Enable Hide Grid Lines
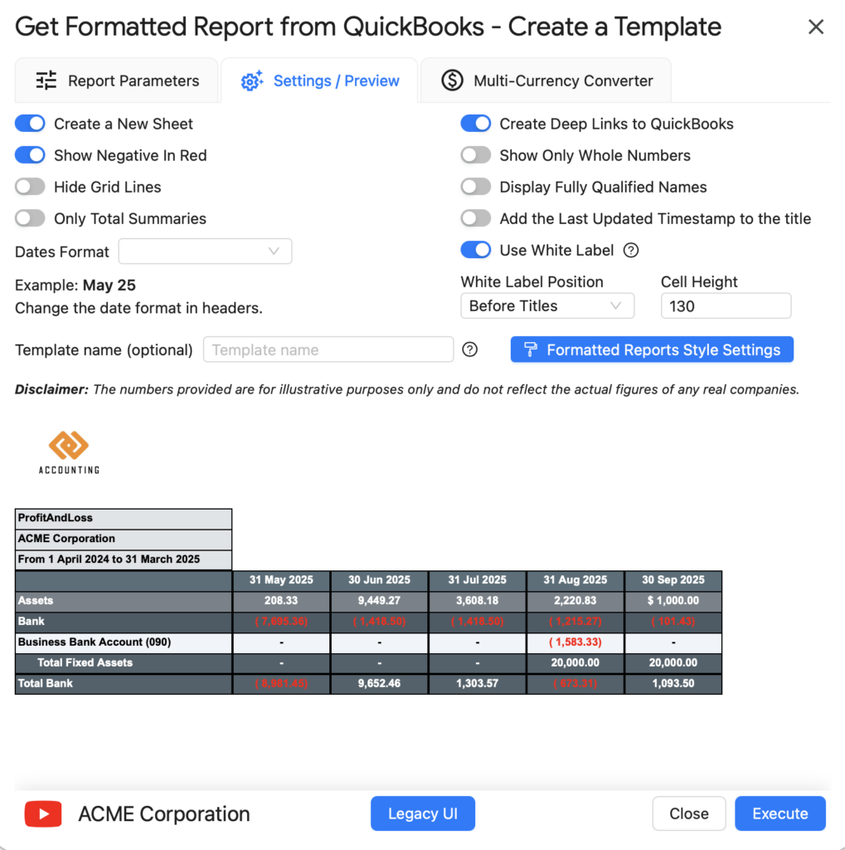The width and height of the screenshot is (845, 850). (x=30, y=187)
